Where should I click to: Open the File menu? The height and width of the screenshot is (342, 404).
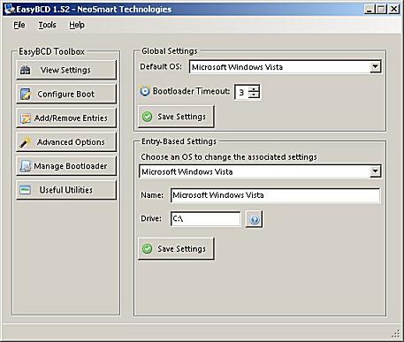click(x=19, y=25)
